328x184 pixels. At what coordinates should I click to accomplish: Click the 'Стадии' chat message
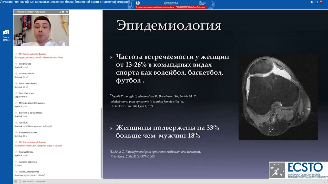click(18, 165)
